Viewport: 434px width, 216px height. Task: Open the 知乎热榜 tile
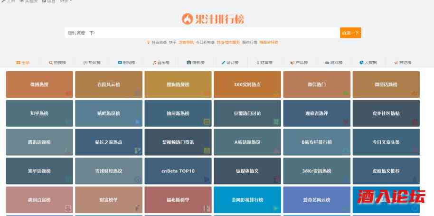(x=39, y=113)
